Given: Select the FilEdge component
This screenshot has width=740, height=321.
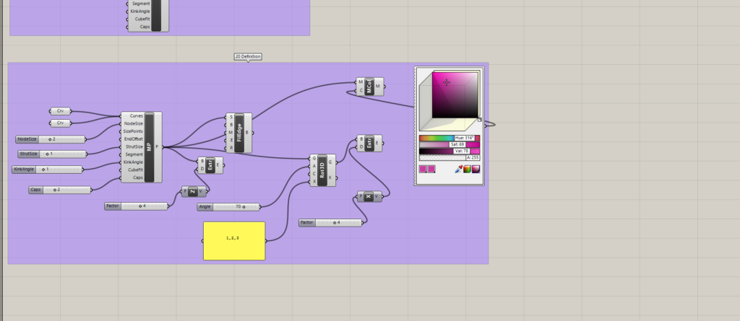Looking at the screenshot, I should point(238,133).
